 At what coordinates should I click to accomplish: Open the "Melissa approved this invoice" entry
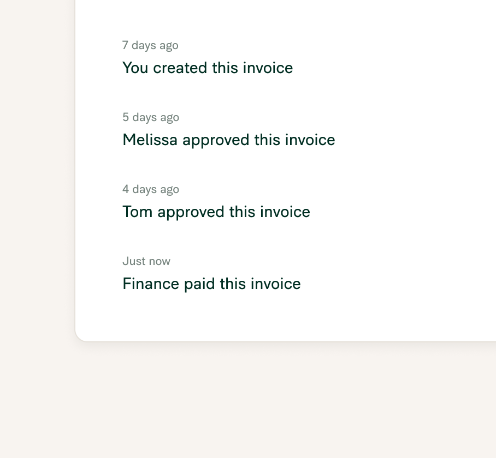click(229, 140)
